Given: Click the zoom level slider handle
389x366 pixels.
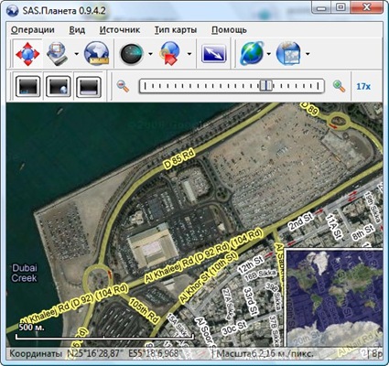Looking at the screenshot, I should 265,86.
